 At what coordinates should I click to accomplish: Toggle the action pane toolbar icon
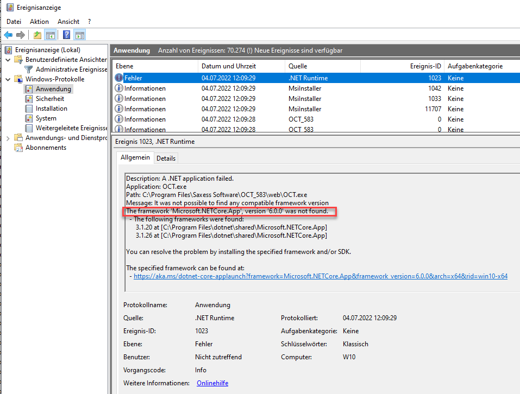80,35
